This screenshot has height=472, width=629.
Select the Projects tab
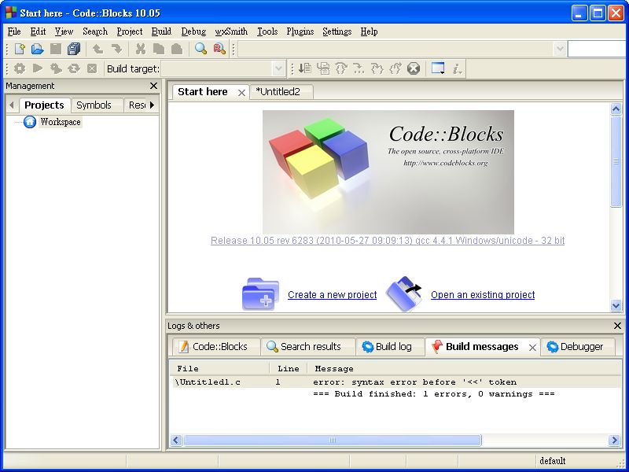pyautogui.click(x=44, y=105)
